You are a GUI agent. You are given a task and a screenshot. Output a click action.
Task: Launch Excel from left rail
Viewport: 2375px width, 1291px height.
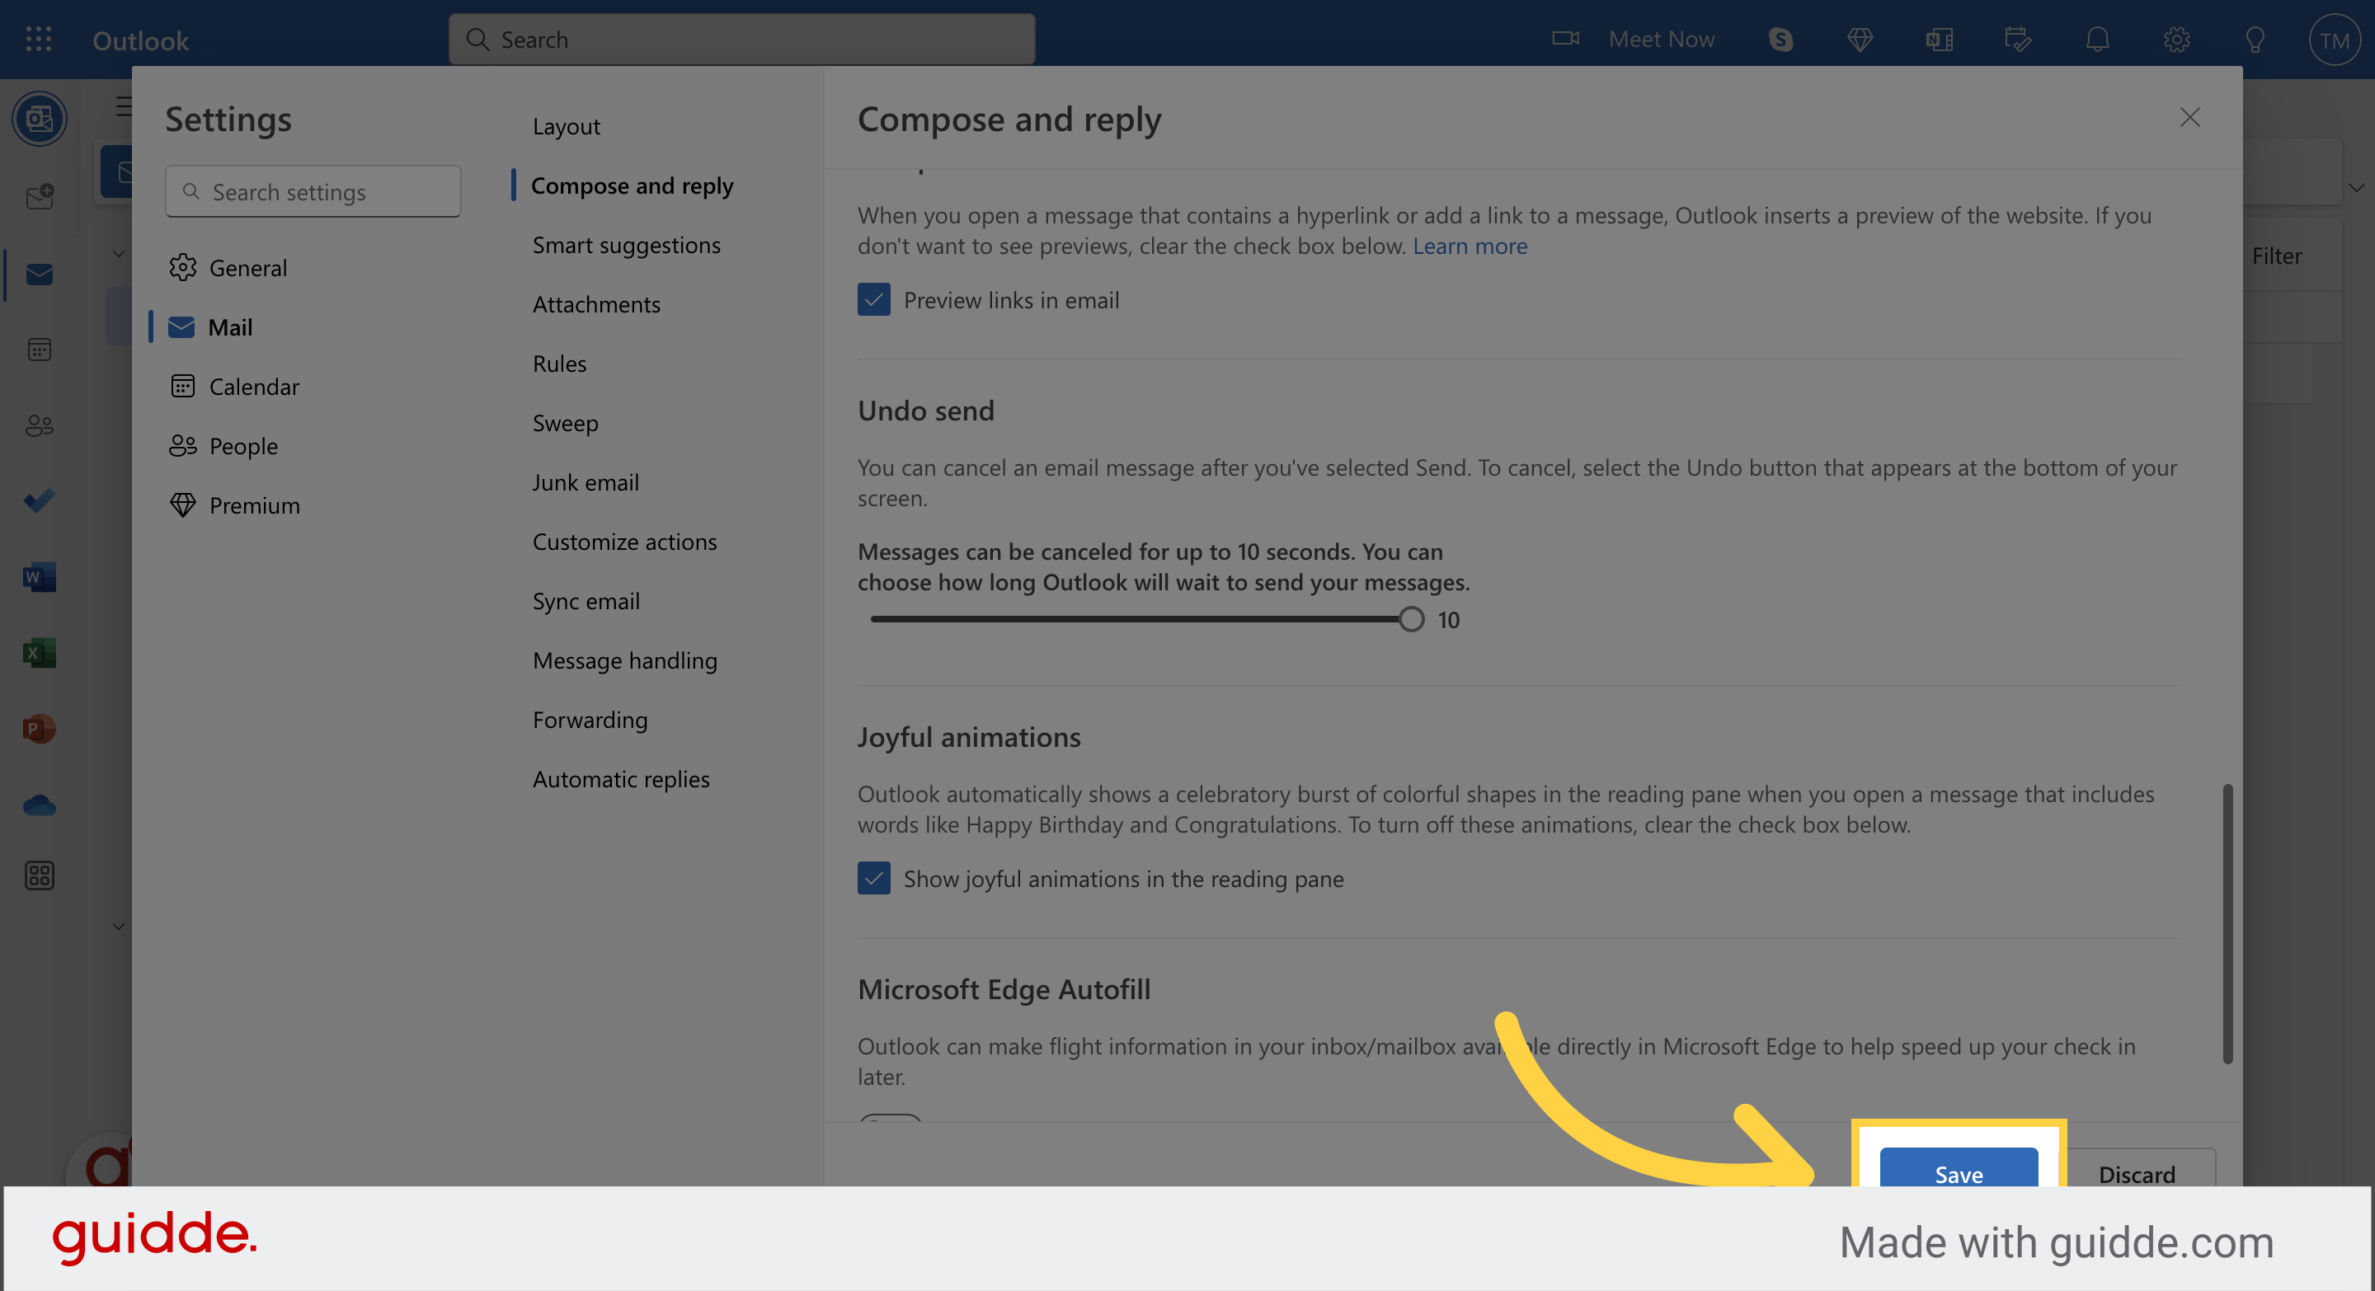tap(40, 652)
